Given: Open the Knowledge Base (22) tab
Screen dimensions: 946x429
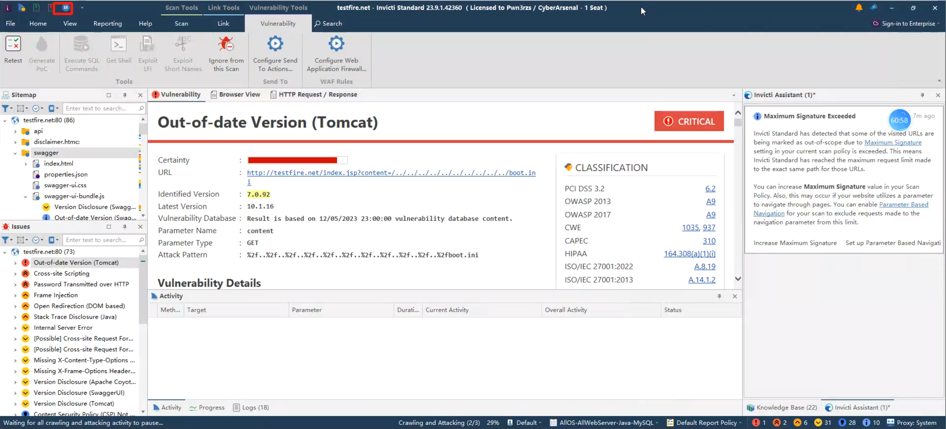Looking at the screenshot, I should 782,407.
